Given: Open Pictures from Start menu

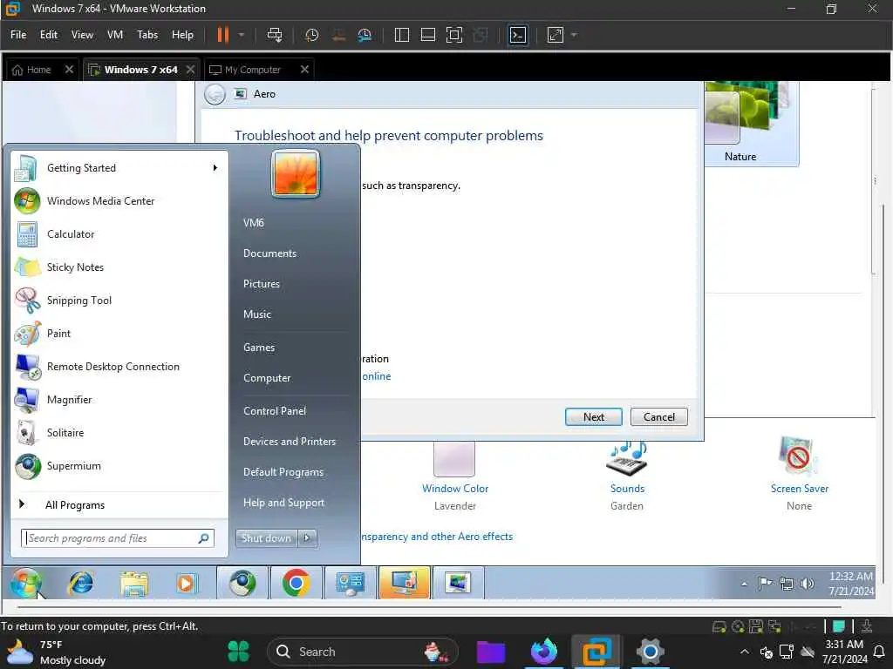Looking at the screenshot, I should click(262, 283).
